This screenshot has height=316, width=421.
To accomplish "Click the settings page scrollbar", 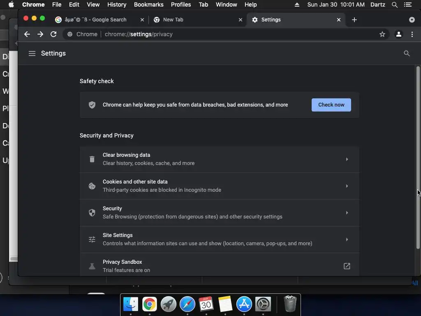I will coord(418,157).
